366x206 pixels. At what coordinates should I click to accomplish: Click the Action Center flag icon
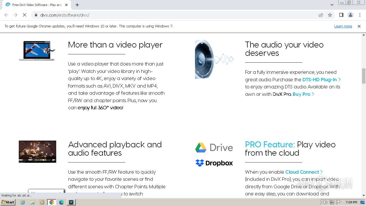pos(339,202)
